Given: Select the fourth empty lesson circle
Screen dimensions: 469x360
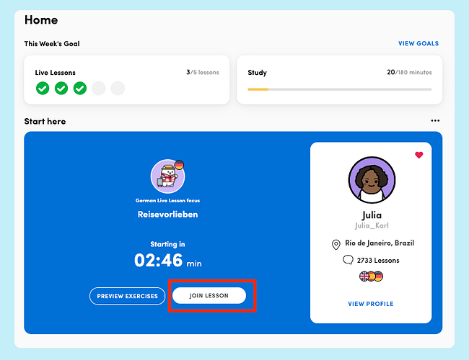Looking at the screenshot, I should (x=99, y=89).
